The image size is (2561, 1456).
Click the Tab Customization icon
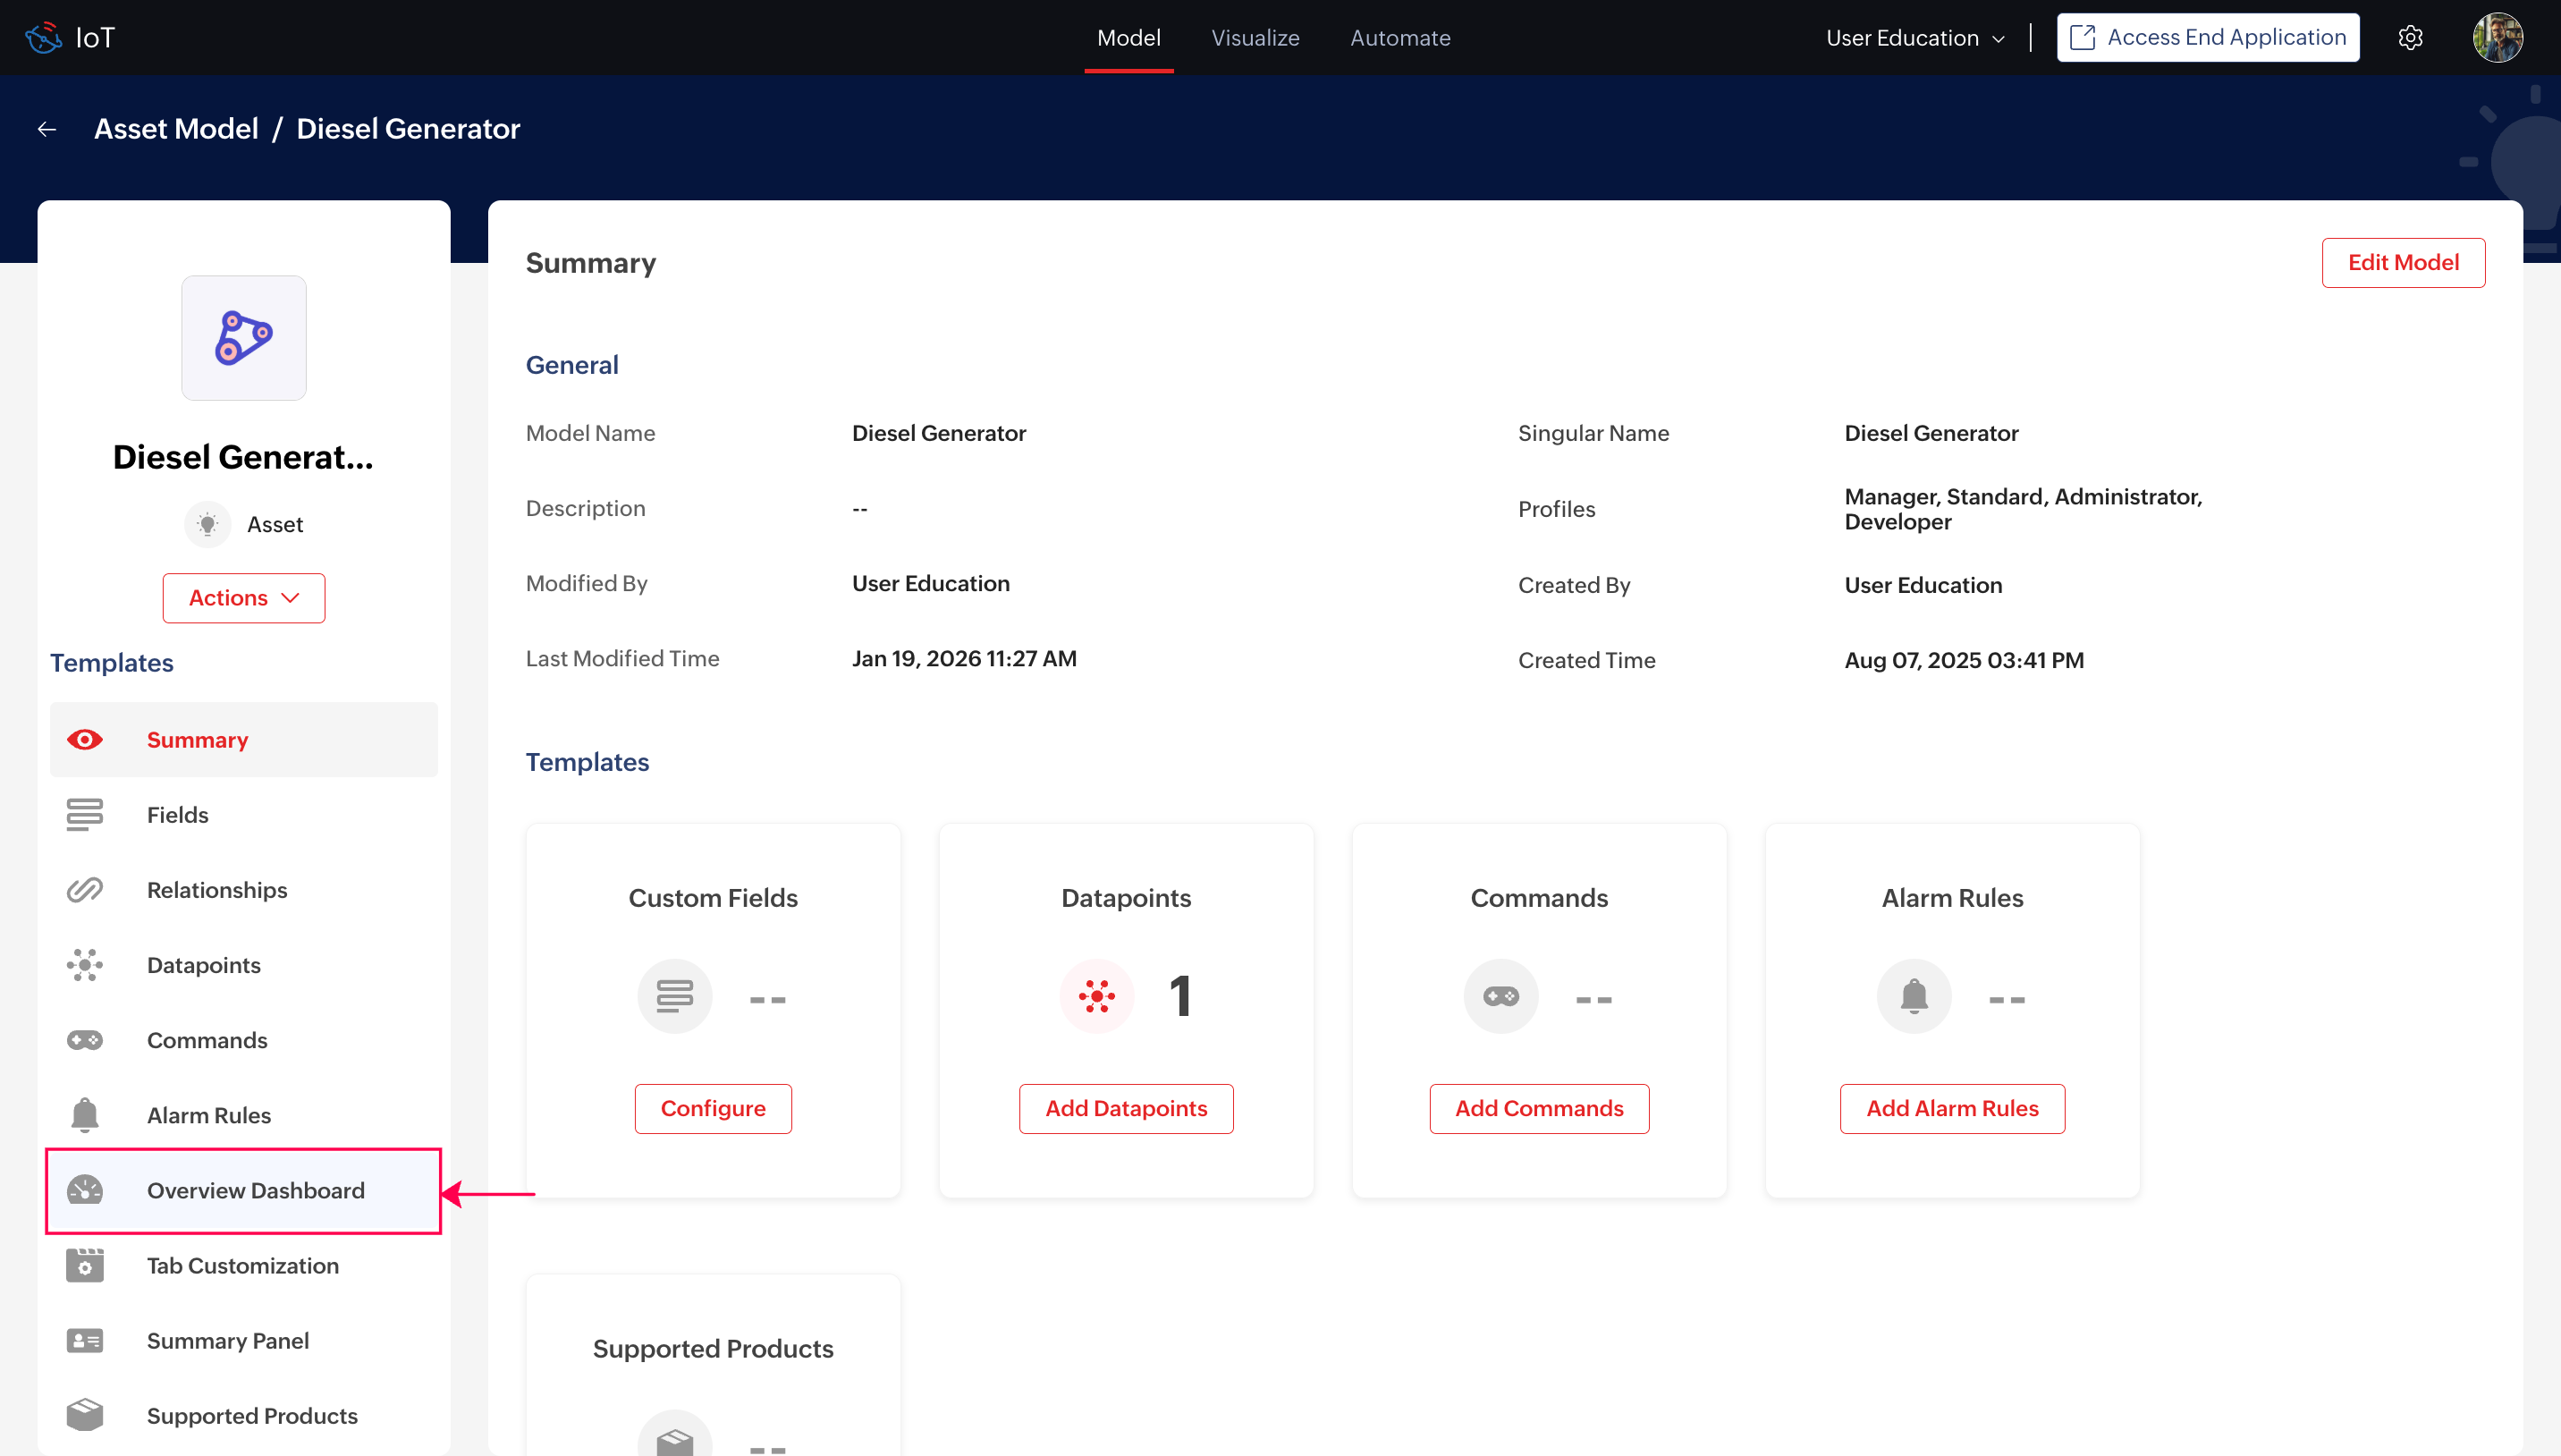click(85, 1265)
